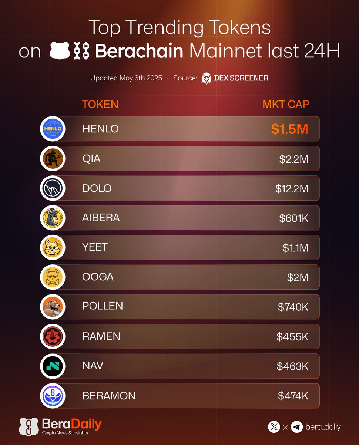
Task: Click the OOGA sunglasses bear icon
Action: pos(53,277)
